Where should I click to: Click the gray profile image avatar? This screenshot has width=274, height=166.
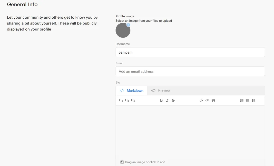(123, 31)
